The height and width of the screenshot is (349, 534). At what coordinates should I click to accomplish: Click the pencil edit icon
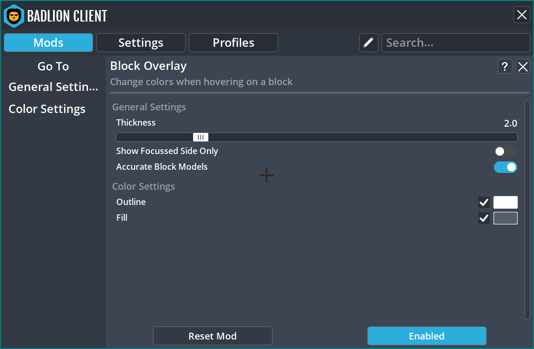[368, 43]
